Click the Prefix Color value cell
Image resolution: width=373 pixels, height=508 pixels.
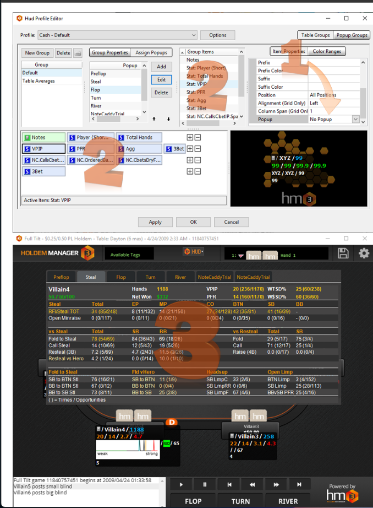[334, 71]
